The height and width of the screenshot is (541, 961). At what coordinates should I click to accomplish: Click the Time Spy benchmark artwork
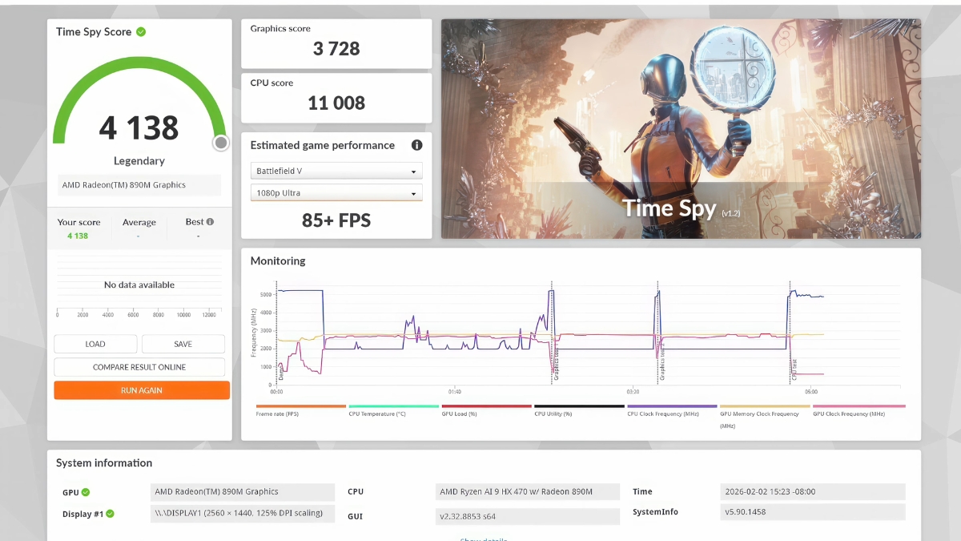coord(681,129)
